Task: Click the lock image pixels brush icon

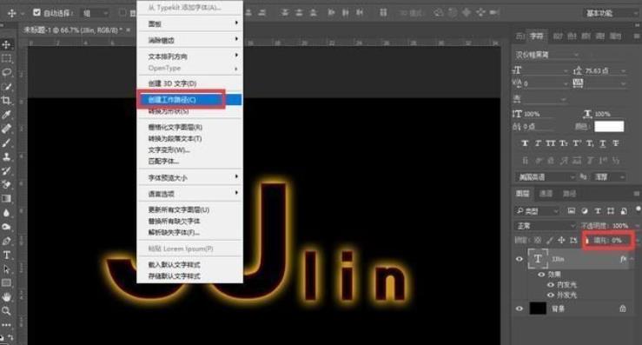Action: 549,240
